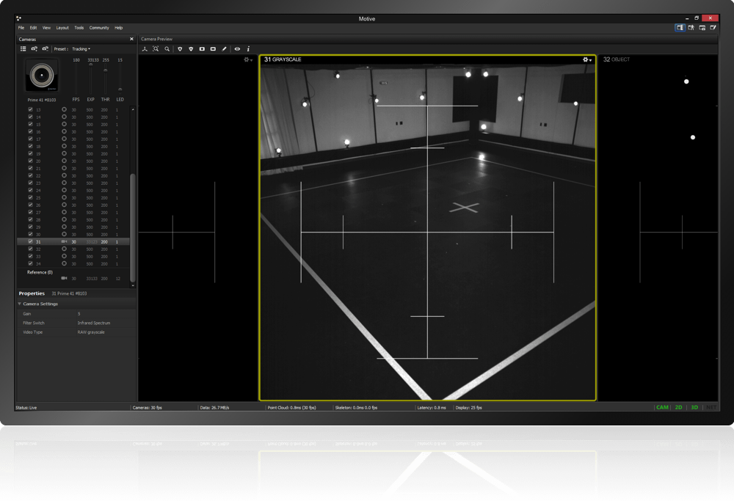Click the 3-axis icon in Camera Preview toolbar
The image size is (734, 501).
tap(145, 49)
